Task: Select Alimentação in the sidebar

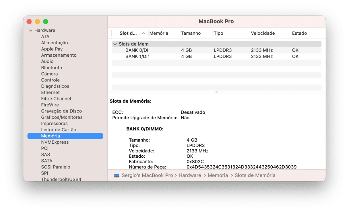Action: tap(55, 43)
